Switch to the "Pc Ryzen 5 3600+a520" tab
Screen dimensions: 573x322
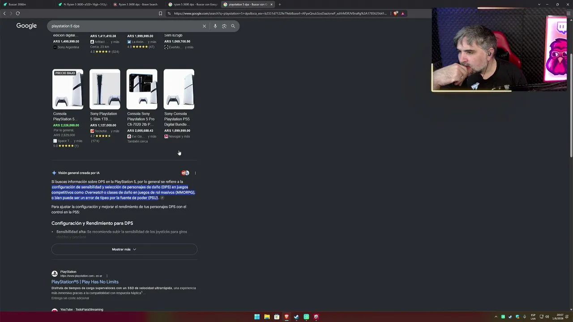pyautogui.click(x=83, y=4)
